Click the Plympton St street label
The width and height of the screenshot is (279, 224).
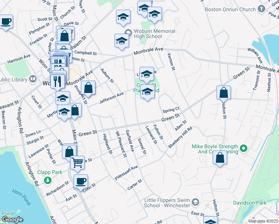pyautogui.click(x=39, y=29)
